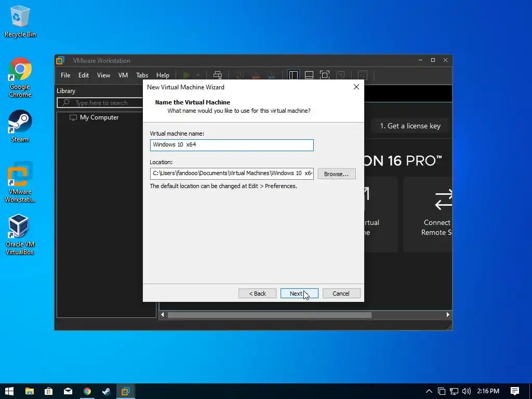Click the horizontal scrollbar left arrow
Viewport: 532px width, 399px height.
click(163, 315)
